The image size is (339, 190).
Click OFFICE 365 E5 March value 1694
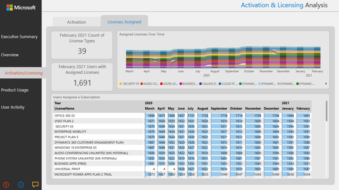click(x=151, y=116)
